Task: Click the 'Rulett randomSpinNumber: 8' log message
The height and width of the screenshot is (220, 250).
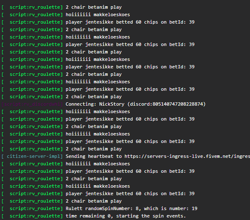Action: pyautogui.click(x=96, y=208)
